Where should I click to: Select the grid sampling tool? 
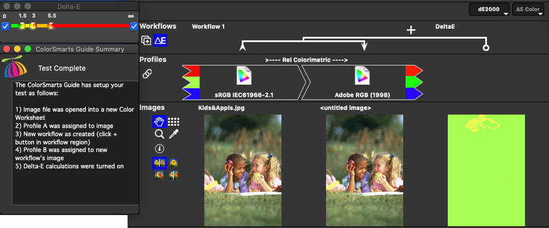[173, 122]
